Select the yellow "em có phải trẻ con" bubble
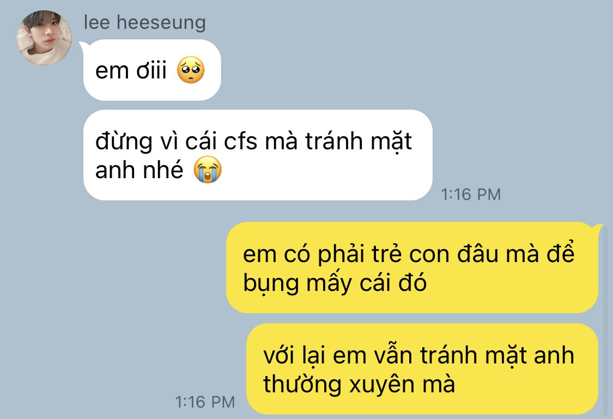Viewport: 613px width, 419px height. [412, 268]
